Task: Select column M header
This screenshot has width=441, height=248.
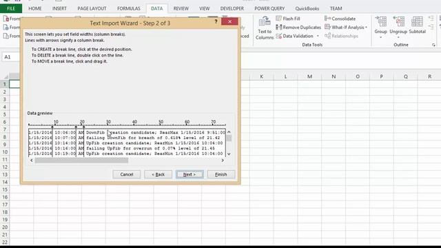Action: coord(309,76)
